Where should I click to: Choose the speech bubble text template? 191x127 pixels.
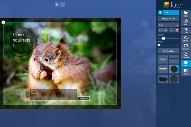pyautogui.click(x=174, y=79)
